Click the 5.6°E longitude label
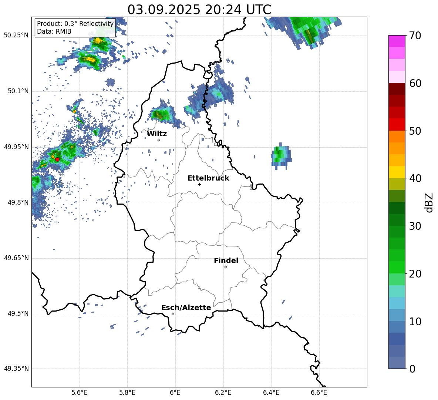Image resolution: width=438 pixels, height=400 pixels. [80, 393]
